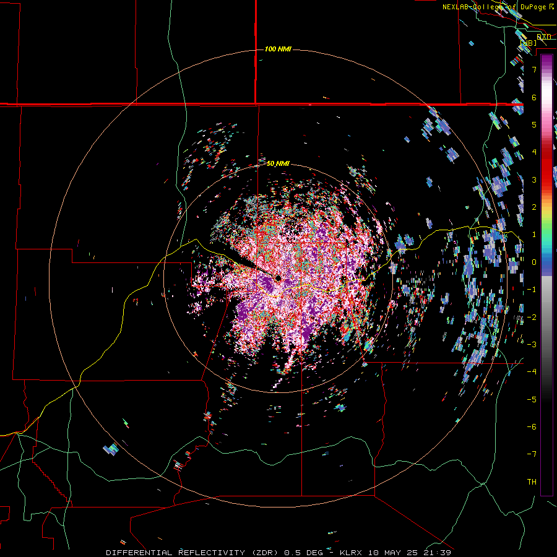Click the 5 value on the color scale
557x557 pixels.
click(534, 124)
